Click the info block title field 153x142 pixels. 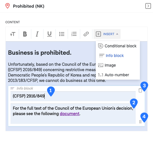[x=73, y=96]
